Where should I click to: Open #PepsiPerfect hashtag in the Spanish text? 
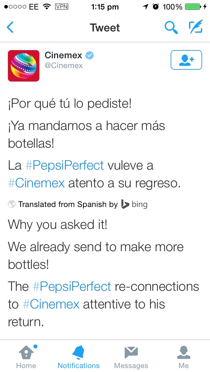click(x=65, y=165)
